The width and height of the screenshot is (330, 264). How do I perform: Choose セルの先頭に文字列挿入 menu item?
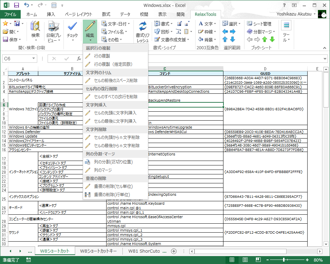click(115, 113)
